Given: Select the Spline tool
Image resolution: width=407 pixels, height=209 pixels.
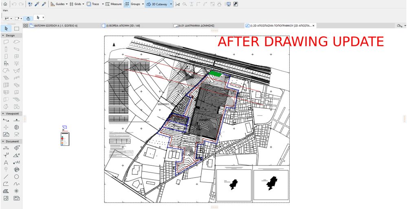Looking at the screenshot, I should coord(17,184).
